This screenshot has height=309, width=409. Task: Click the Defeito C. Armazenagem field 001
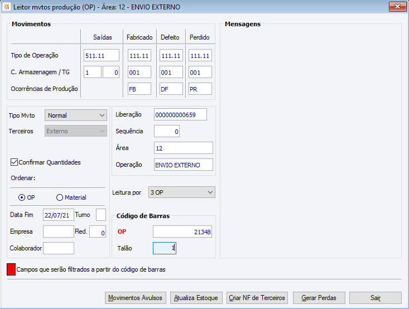pos(171,73)
